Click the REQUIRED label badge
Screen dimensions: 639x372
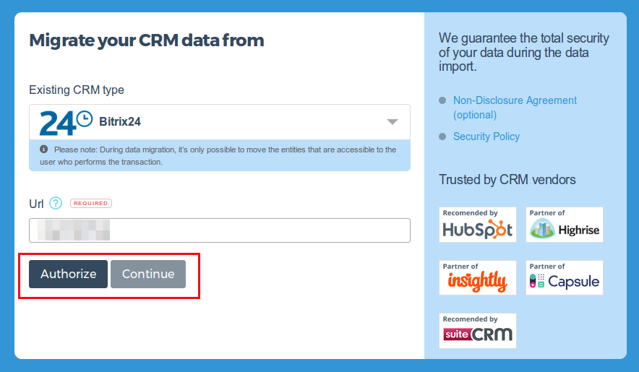tap(91, 203)
